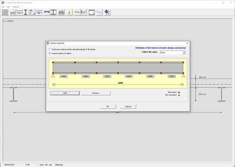Open the I-beam steel section icon
The width and height of the screenshot is (235, 167).
26,12
